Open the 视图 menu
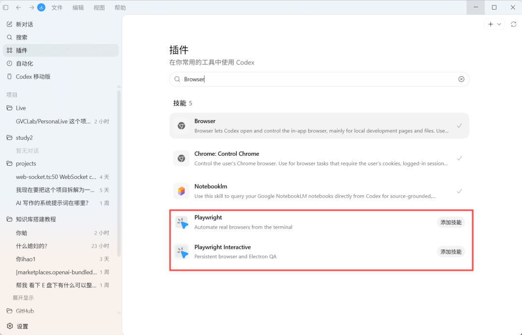 pyautogui.click(x=99, y=8)
